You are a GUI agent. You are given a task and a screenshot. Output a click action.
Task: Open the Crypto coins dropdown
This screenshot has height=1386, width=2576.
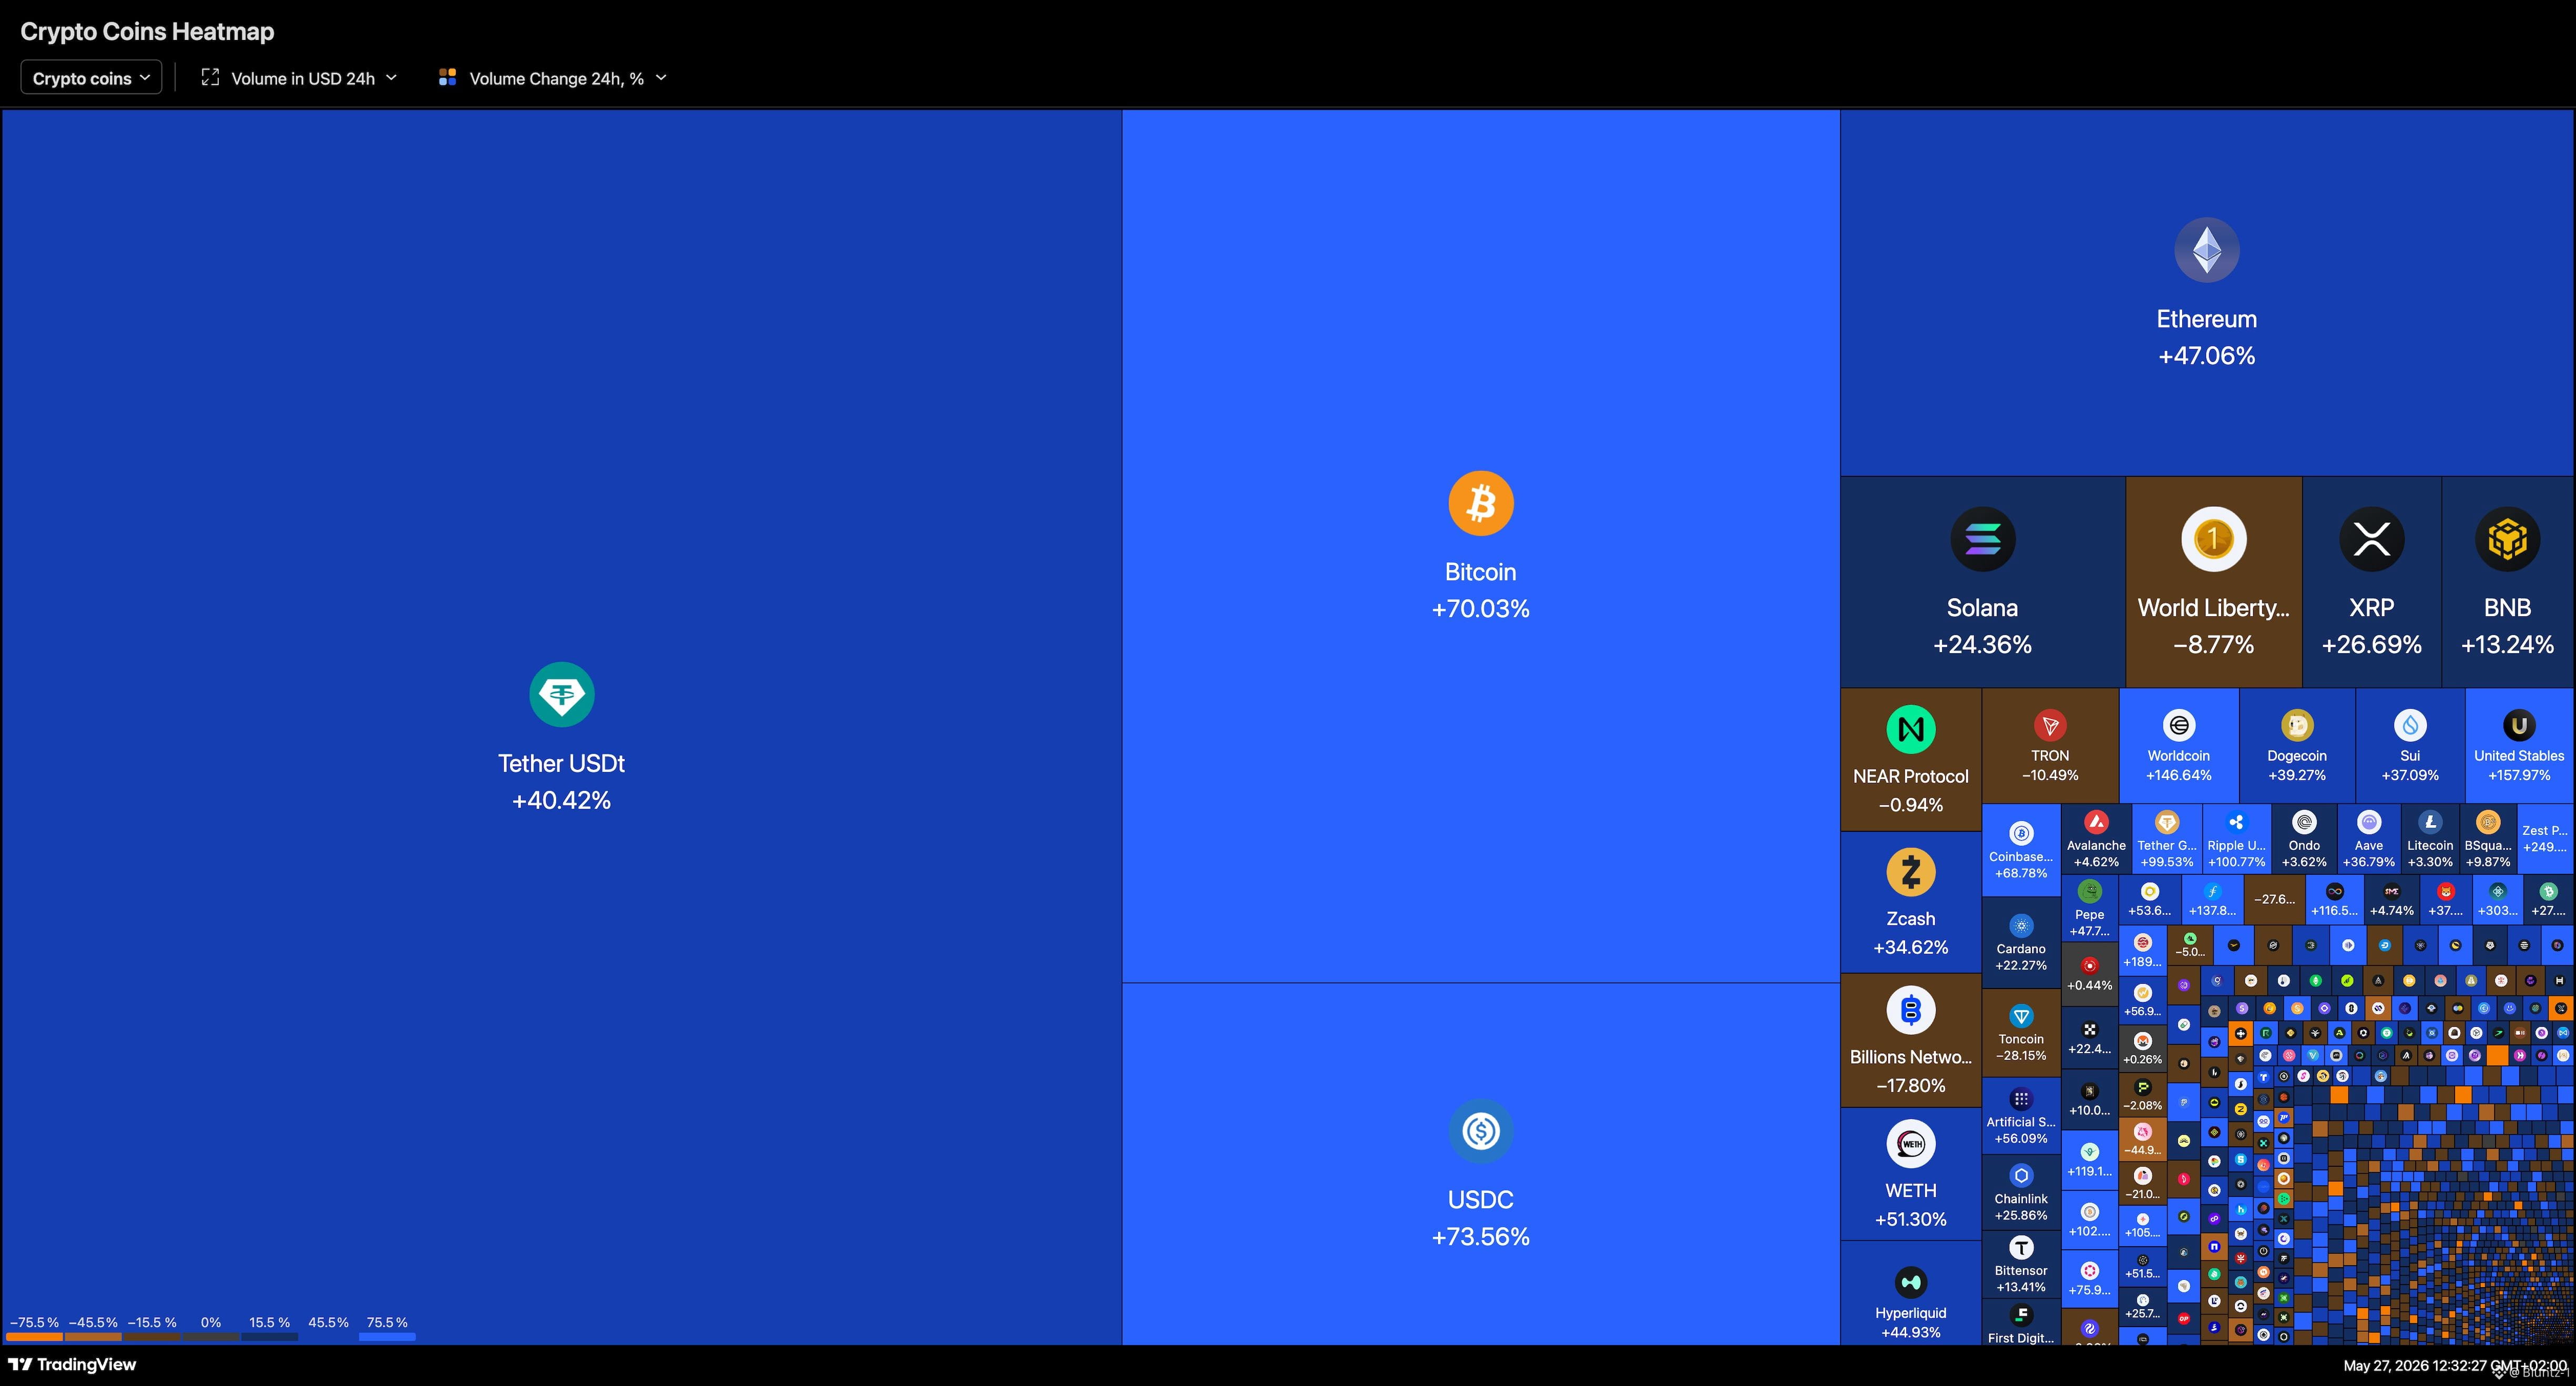tap(91, 78)
